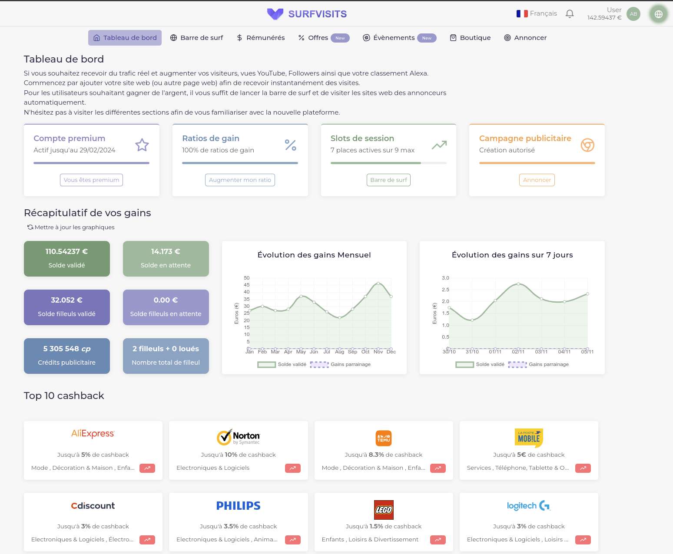Click the star icon in Compte premium card

pyautogui.click(x=142, y=145)
